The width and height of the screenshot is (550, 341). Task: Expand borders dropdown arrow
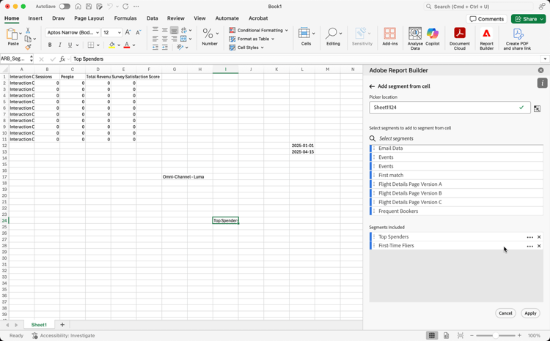[98, 45]
